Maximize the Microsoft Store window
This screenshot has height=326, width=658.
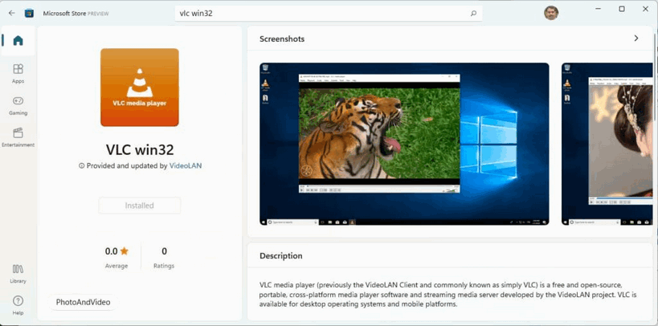tap(622, 9)
